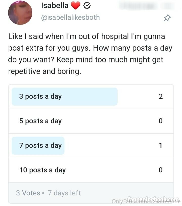Click the zero count for 5 posts a day
Image resolution: width=182 pixels, height=206 pixels.
point(161,121)
